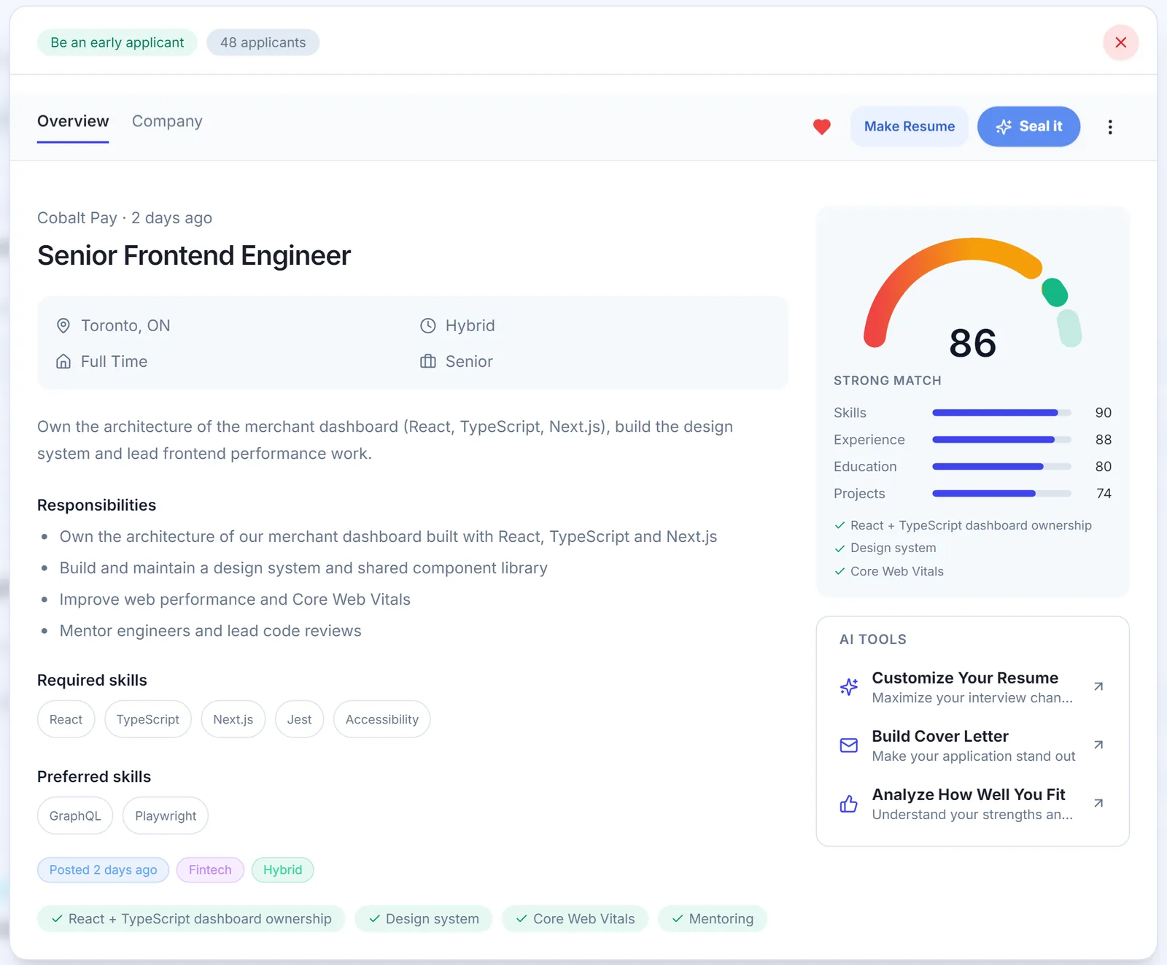Image resolution: width=1167 pixels, height=965 pixels.
Task: Click the Posted 2 days ago tag
Action: [x=103, y=869]
